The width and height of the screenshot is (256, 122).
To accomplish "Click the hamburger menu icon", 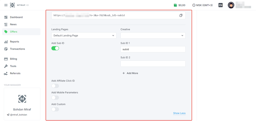I will click(x=6, y=5).
